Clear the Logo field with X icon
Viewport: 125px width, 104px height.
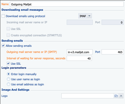coord(121,96)
